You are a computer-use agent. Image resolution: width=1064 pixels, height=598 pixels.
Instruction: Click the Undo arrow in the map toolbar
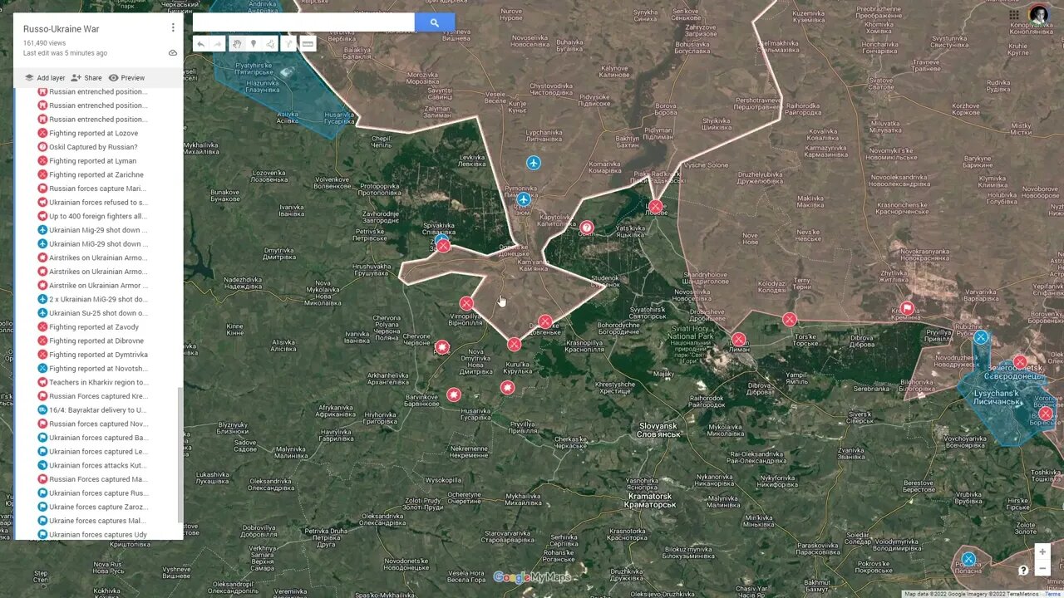point(200,44)
